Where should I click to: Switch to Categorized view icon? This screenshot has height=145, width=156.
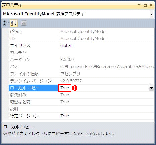[x=6, y=23]
